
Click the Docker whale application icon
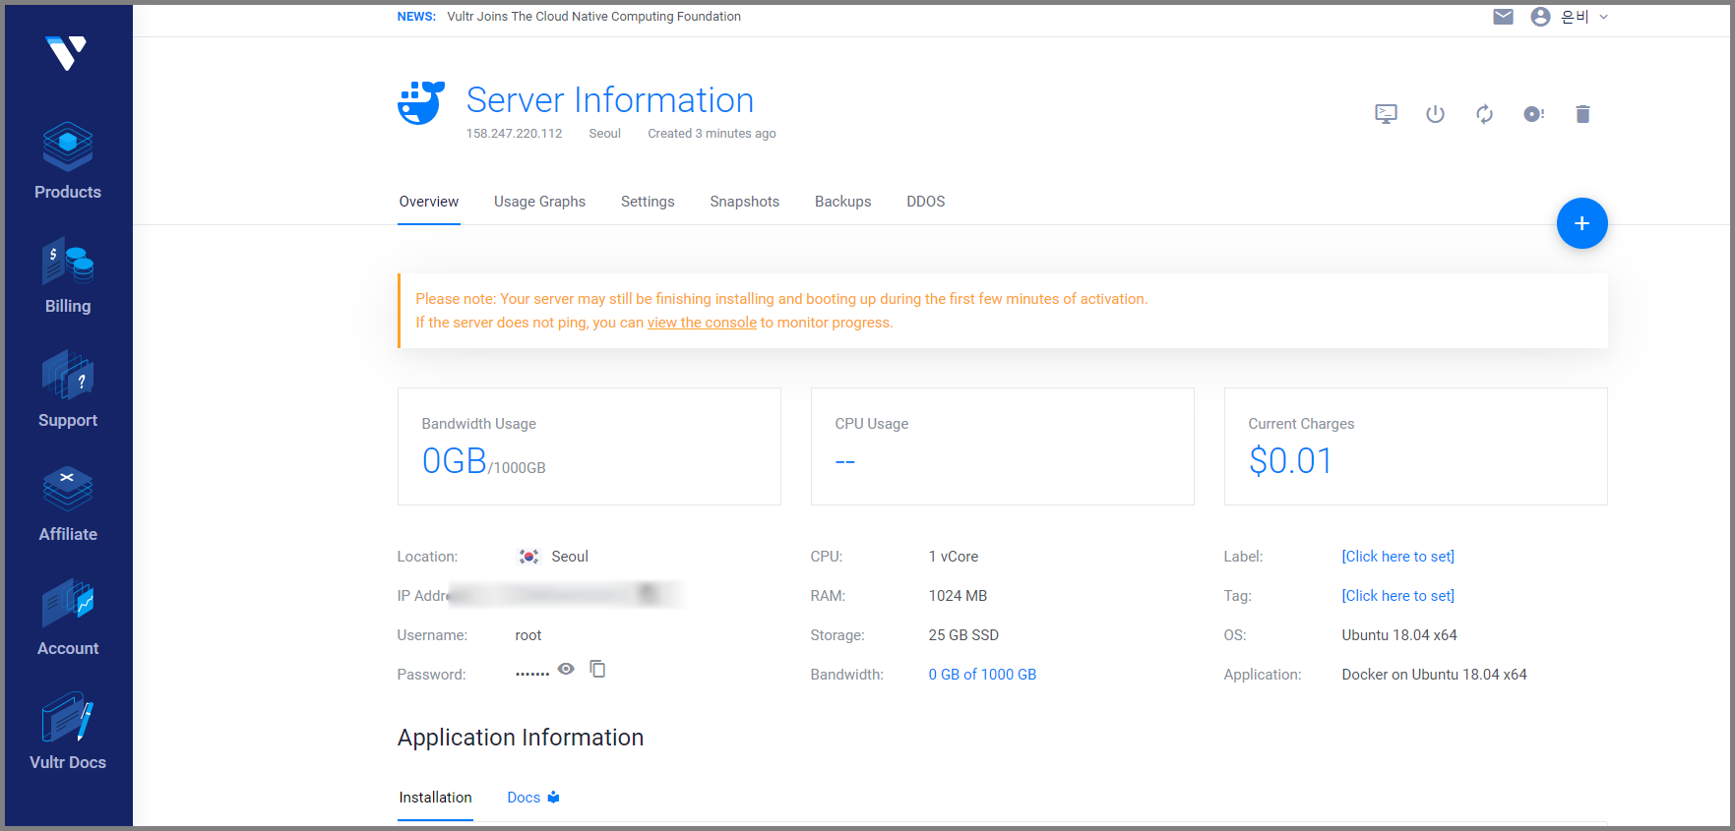[x=421, y=102]
